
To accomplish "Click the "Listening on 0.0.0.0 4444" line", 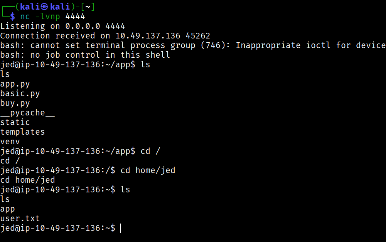I will tap(62, 26).
